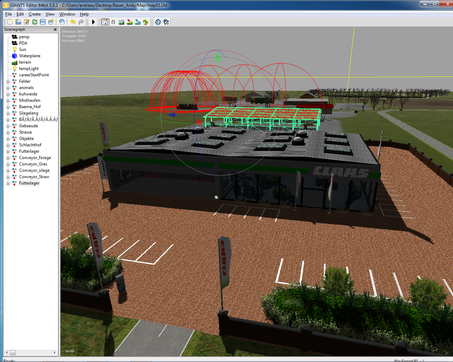
Task: Toggle the house-shaped navigation mode button
Action: (x=105, y=22)
